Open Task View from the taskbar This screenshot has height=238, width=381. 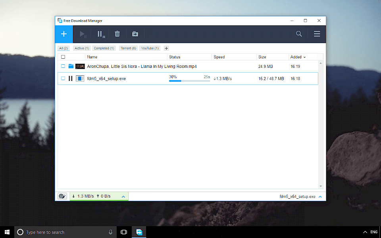[x=124, y=232]
